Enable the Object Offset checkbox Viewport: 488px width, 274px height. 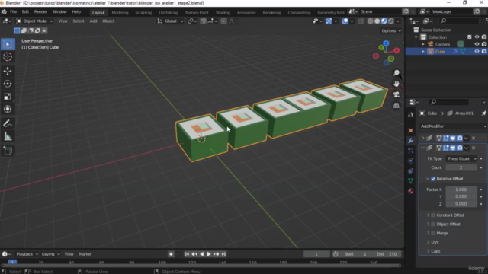tap(433, 225)
